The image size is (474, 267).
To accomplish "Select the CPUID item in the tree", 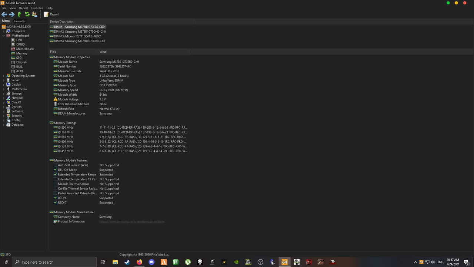I will (20, 44).
